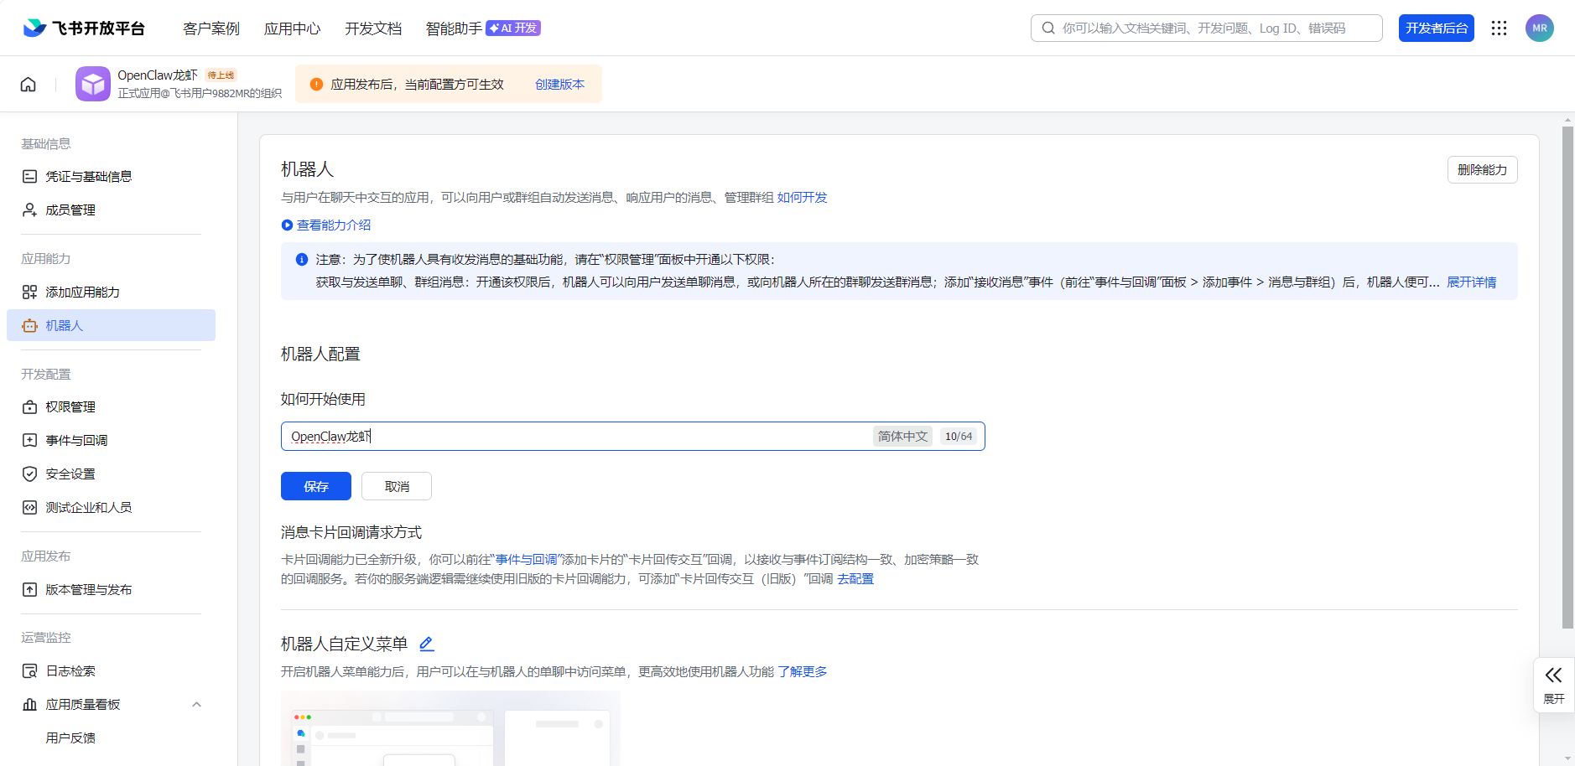Click the OpenClaw龙虾 purple app icon

click(x=93, y=84)
